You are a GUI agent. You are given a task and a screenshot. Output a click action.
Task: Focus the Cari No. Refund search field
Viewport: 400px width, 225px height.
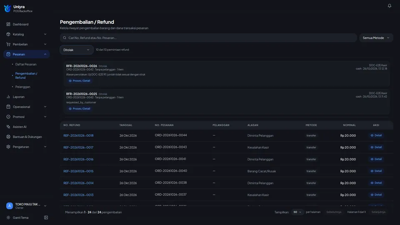208,38
